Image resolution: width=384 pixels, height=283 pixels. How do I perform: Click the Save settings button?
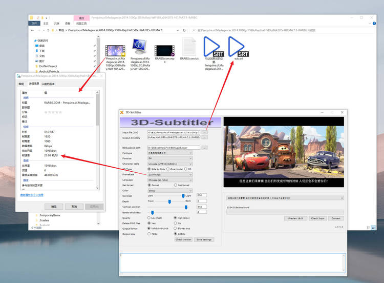point(204,239)
